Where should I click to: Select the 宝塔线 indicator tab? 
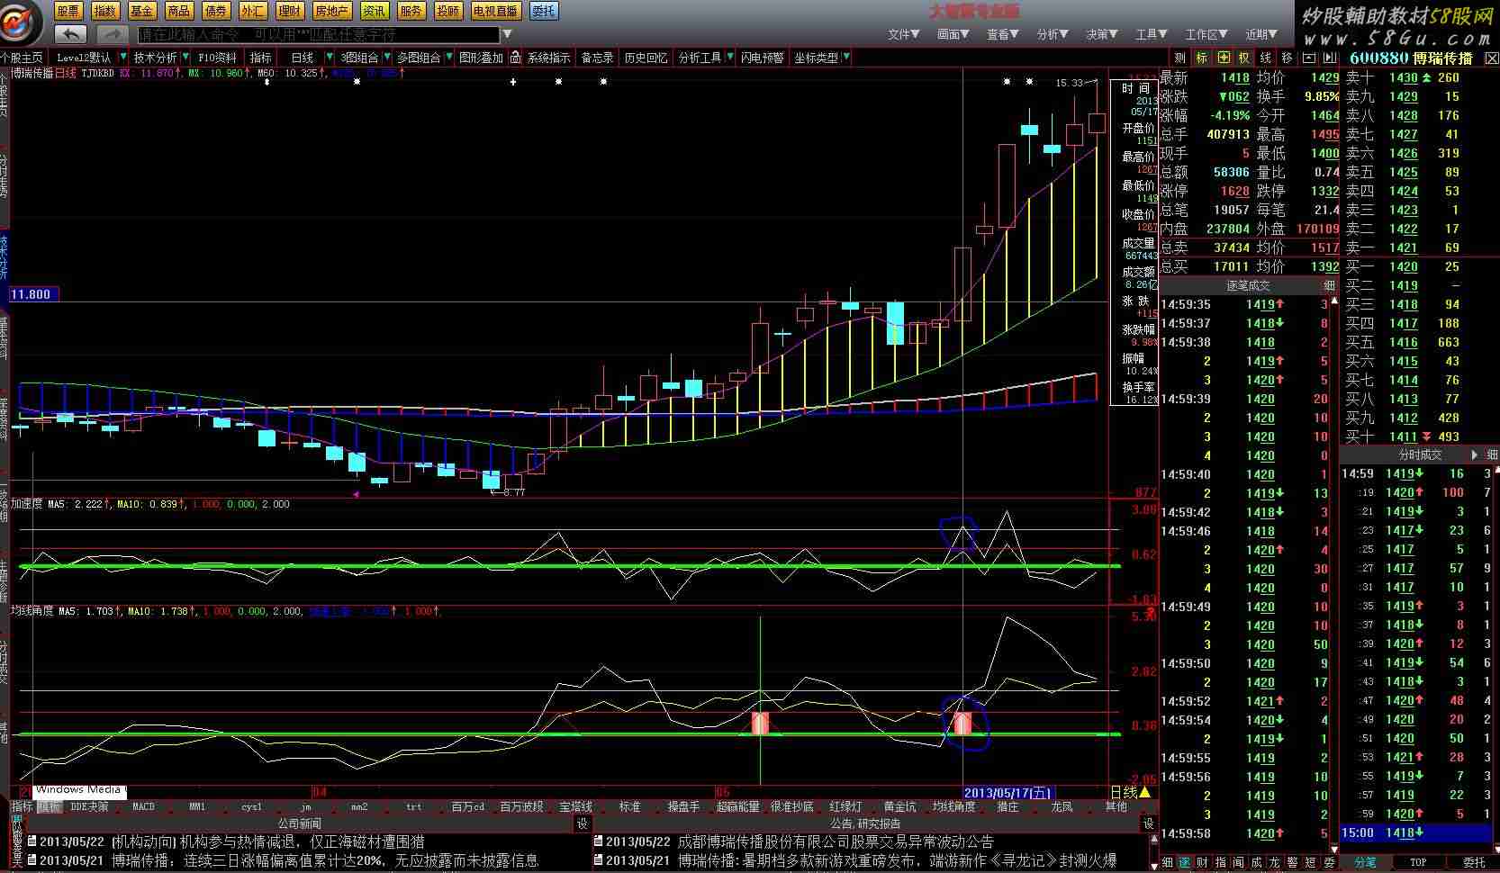click(575, 807)
